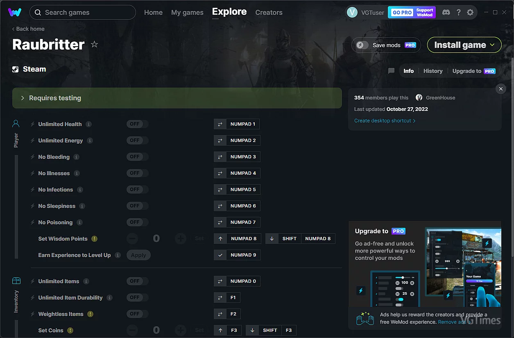Click Apply for Earn Experience
The height and width of the screenshot is (338, 514).
click(x=138, y=255)
